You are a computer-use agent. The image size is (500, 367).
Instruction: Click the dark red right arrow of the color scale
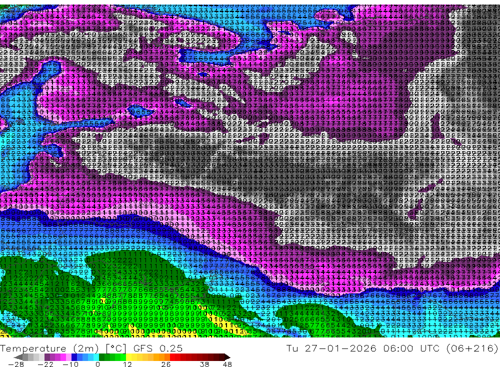coord(227,357)
